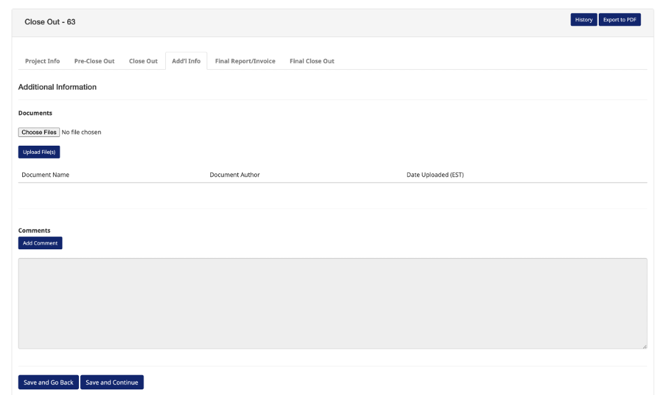The width and height of the screenshot is (666, 395).
Task: Click the Document Name column header
Action: pos(46,175)
